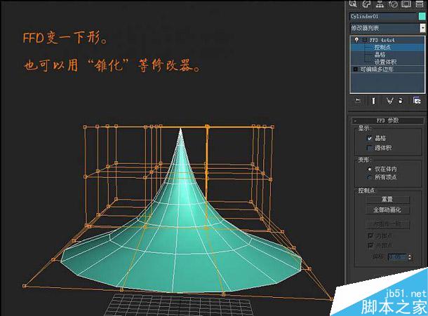
Task: Select 可编辑多边形 in the modifier stack
Action: click(x=376, y=69)
